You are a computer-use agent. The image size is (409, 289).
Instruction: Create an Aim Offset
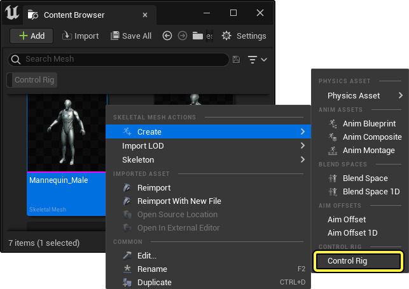[x=360, y=220]
